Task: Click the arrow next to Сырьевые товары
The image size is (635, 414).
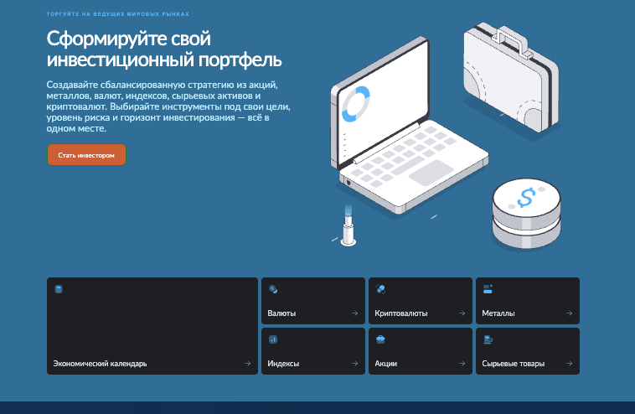Action: pyautogui.click(x=570, y=364)
